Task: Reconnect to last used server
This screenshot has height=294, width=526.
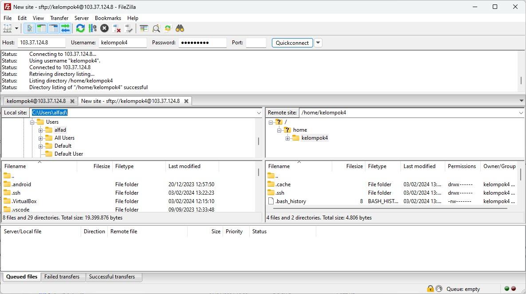Action: coord(129,28)
